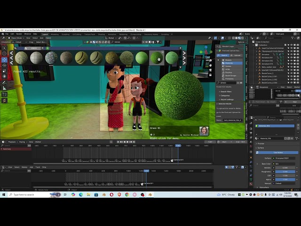Screen dimensions: 301x226
Task: Unlink Material.086 with X button
Action: (x=293, y=138)
